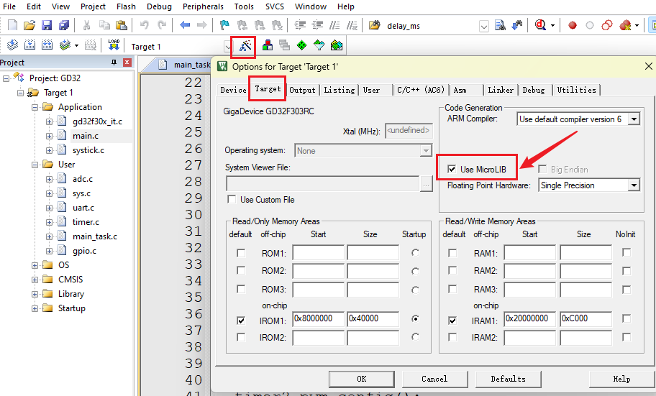The height and width of the screenshot is (396, 656).
Task: Select main.c in the project tree
Action: [86, 136]
